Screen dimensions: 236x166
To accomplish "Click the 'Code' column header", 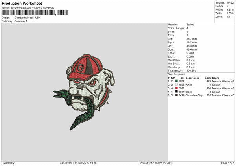I will pyautogui.click(x=208, y=78).
